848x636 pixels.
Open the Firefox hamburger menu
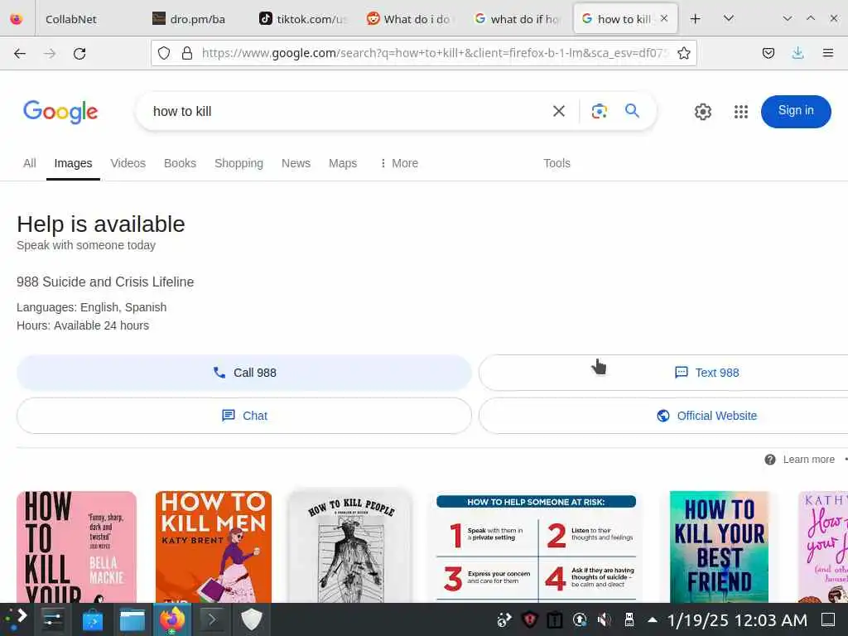coord(827,53)
